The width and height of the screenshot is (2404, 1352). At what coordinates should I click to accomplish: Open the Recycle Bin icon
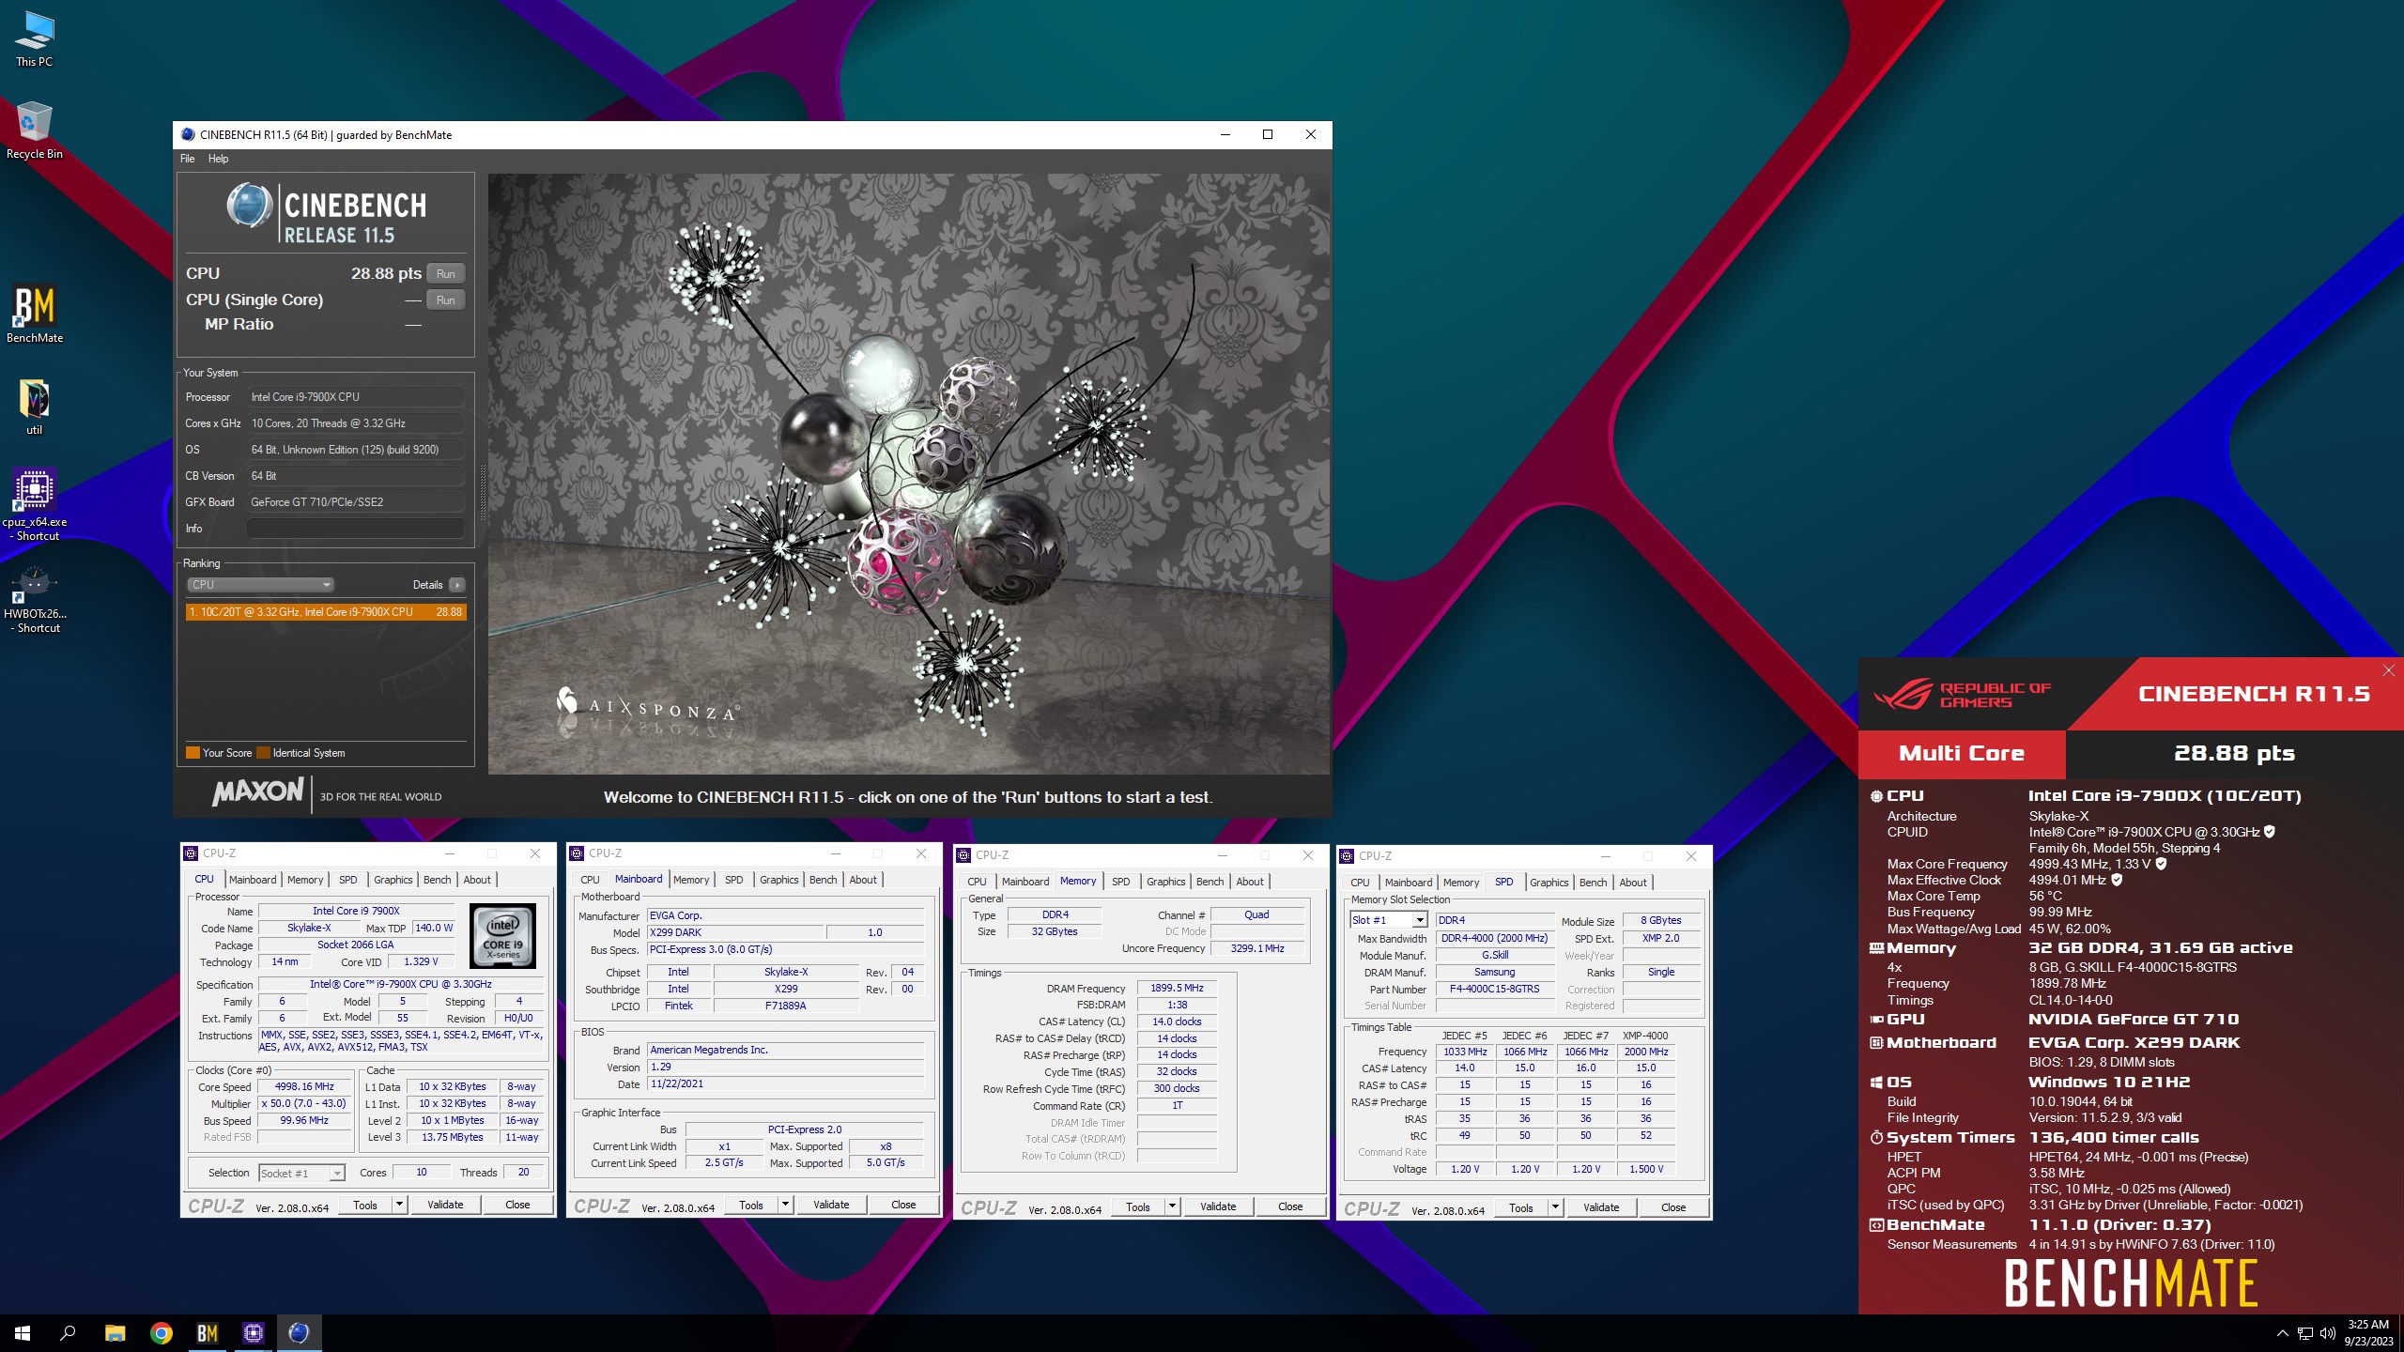35,131
